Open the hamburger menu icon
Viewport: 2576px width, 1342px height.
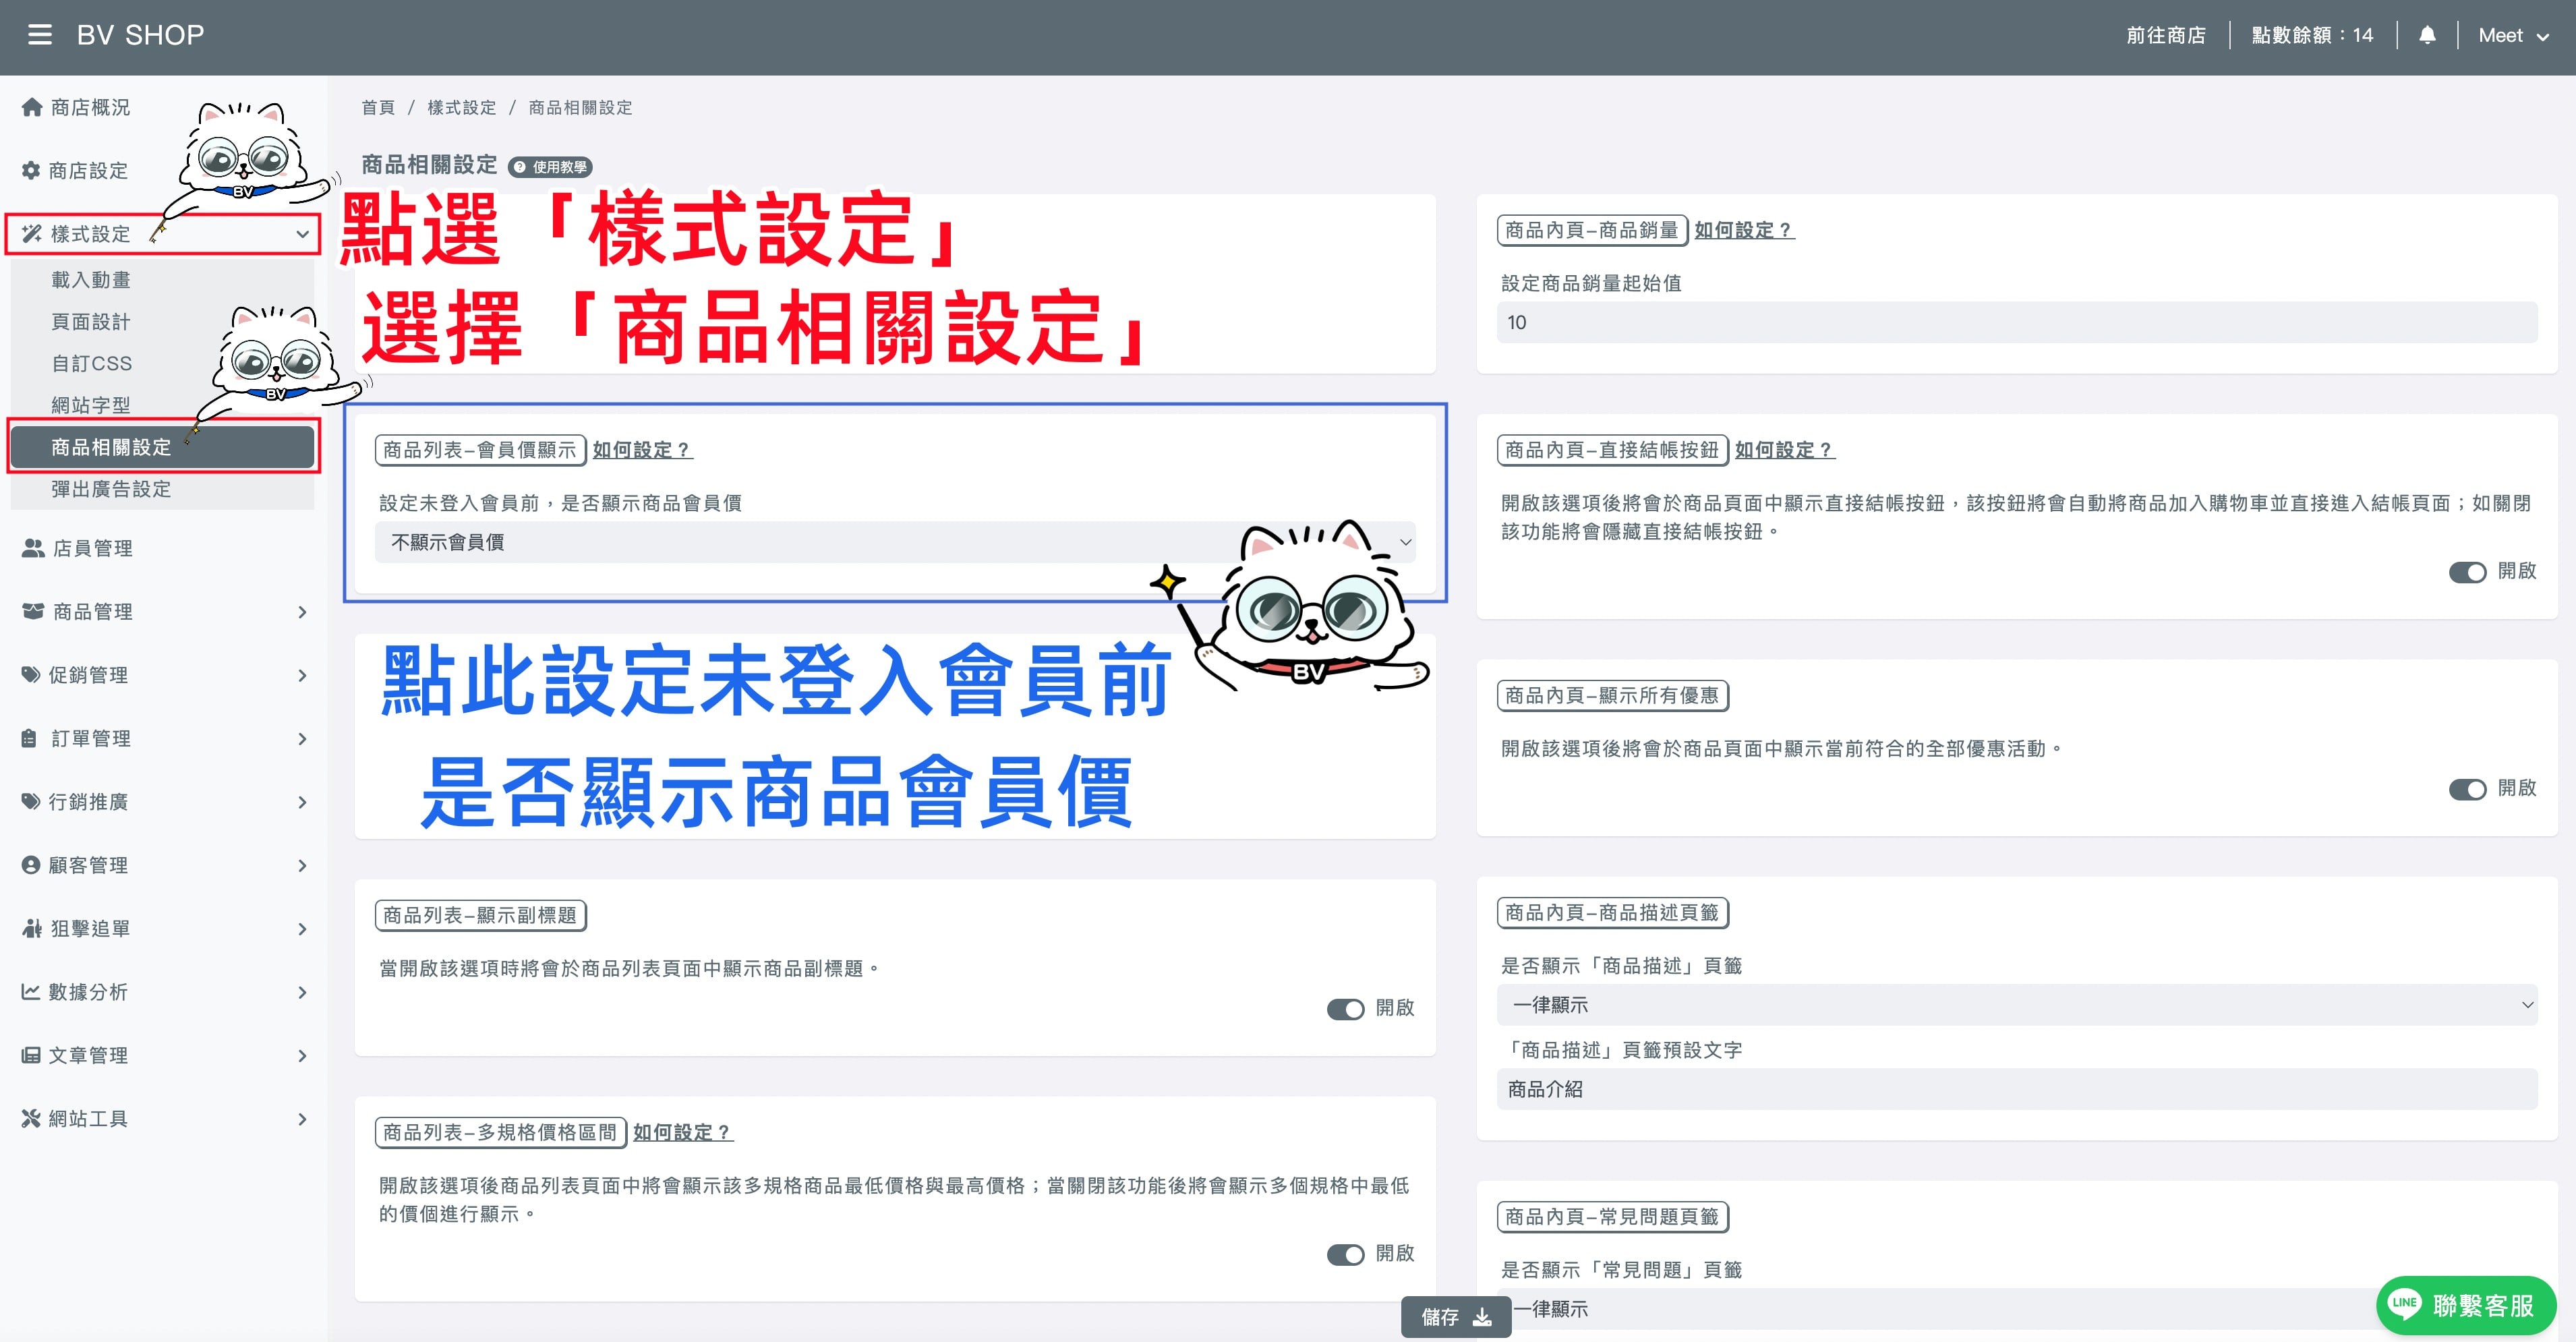click(40, 35)
